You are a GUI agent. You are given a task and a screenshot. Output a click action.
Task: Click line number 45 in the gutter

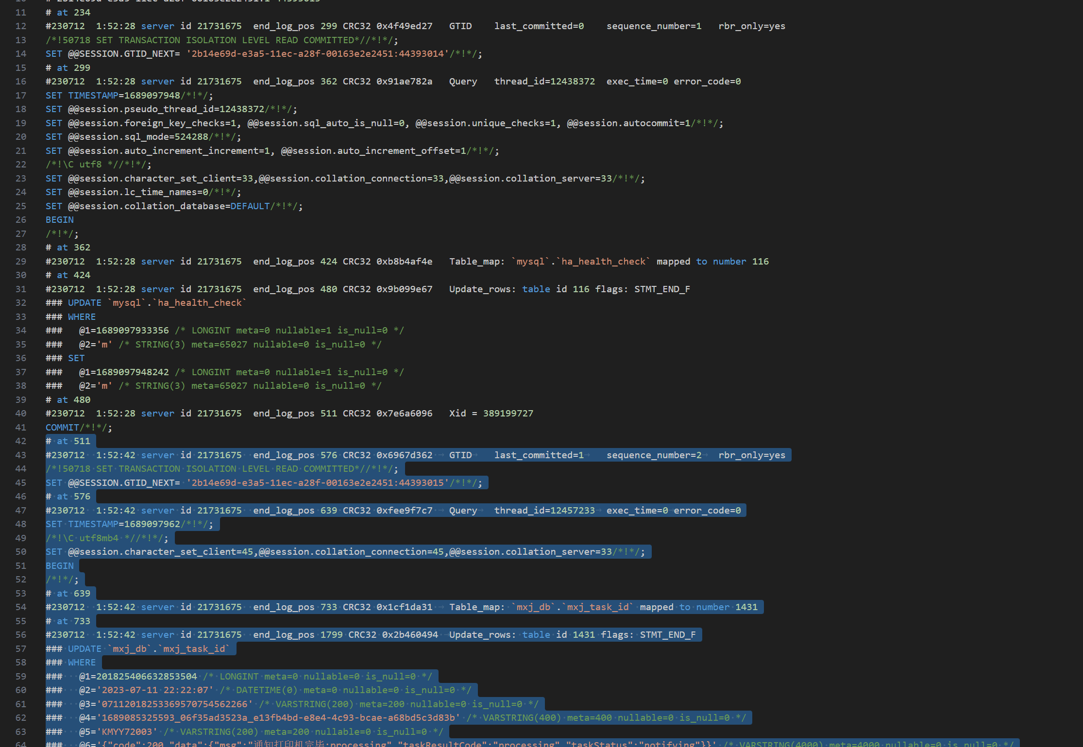[x=21, y=483]
